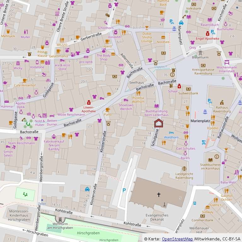Image resolution: width=242 pixels, height=242 pixels.
Task: Select the Engel-Apotheke pharmacy cross icon
Action: pyautogui.click(x=208, y=33)
